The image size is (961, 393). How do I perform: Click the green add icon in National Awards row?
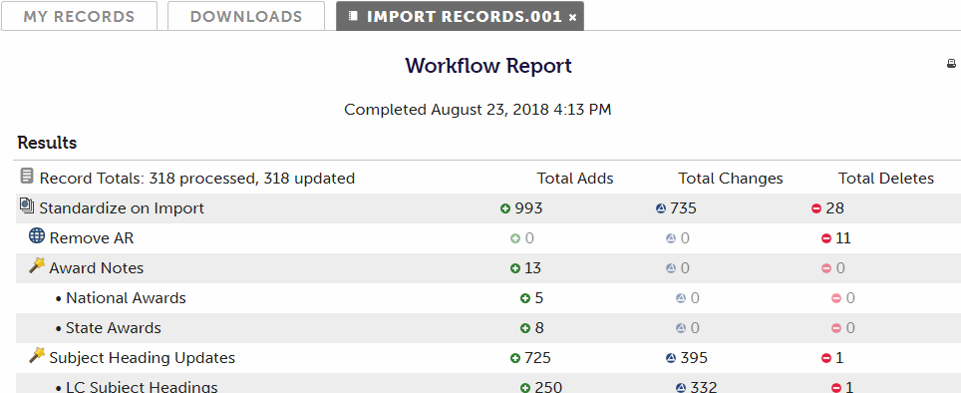pyautogui.click(x=524, y=298)
